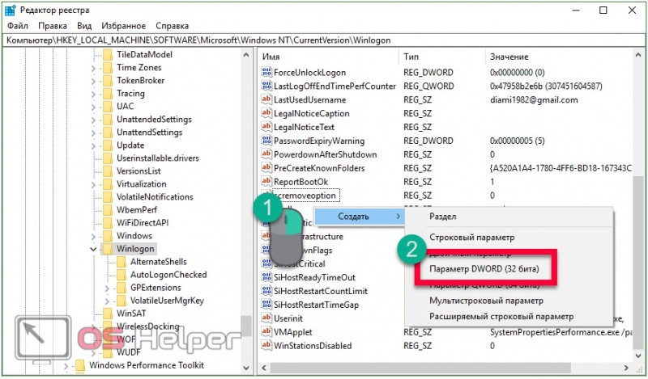Expand the Tracing key
The image size is (648, 379).
(x=93, y=94)
